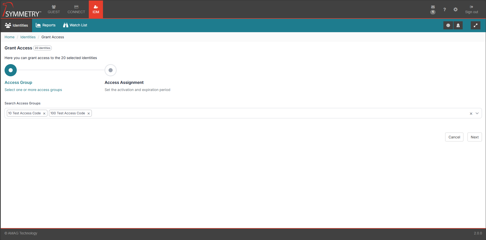Expand the access groups dropdown list
The width and height of the screenshot is (486, 240).
(x=477, y=113)
